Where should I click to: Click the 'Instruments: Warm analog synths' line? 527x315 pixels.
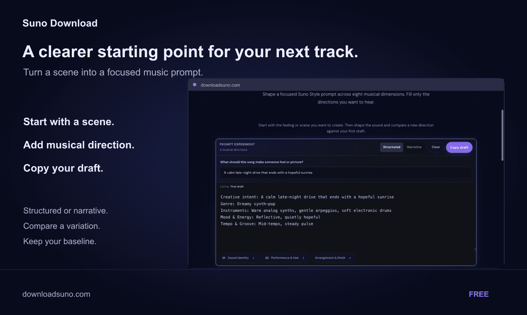(306, 210)
